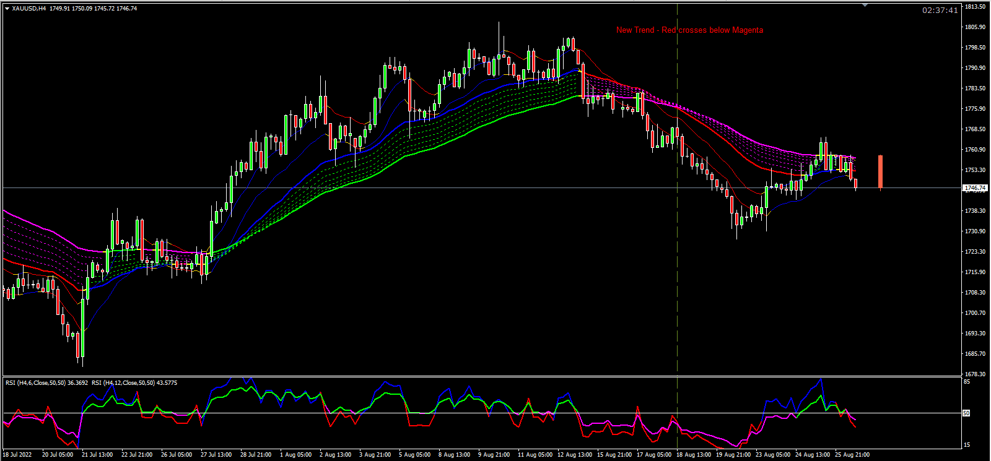Click the 1700.70 price scale label
991x461 pixels.
coord(975,313)
